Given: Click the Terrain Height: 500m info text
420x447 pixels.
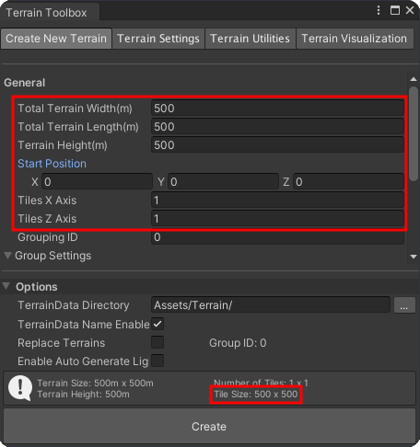Looking at the screenshot, I should point(83,394).
